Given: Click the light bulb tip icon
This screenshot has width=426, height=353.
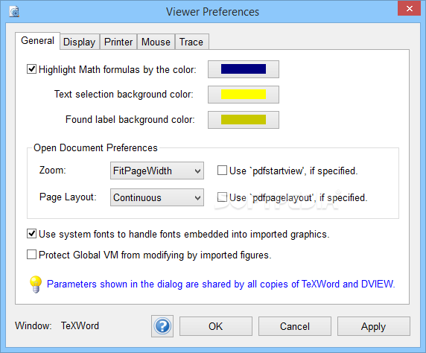Looking at the screenshot, I should click(36, 284).
